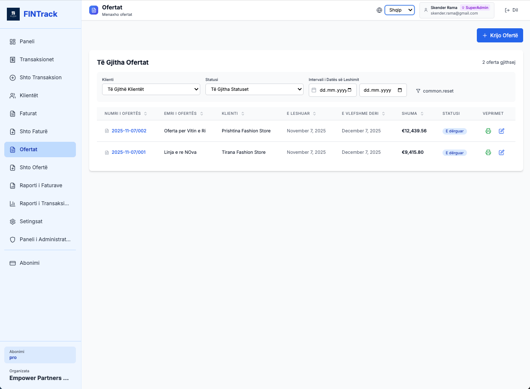Viewport: 530px width, 389px height.
Task: Navigate to Setingsat page
Action: tap(31, 221)
